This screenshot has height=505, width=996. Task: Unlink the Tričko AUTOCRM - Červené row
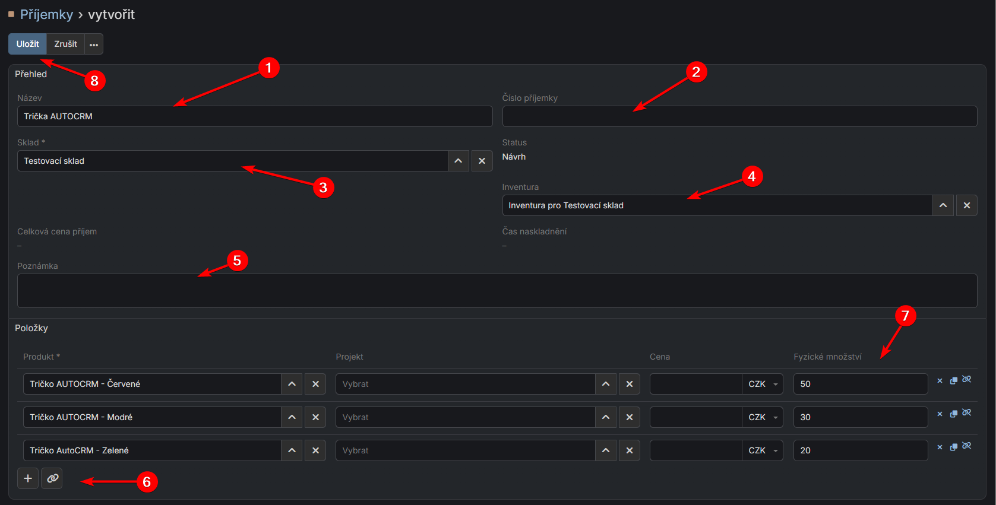pos(967,380)
